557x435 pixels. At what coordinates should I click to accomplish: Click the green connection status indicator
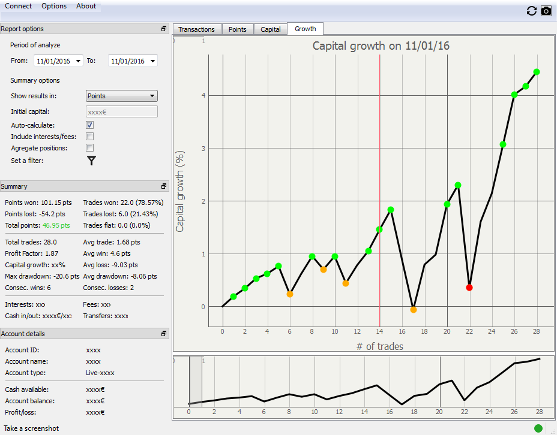(x=538, y=428)
